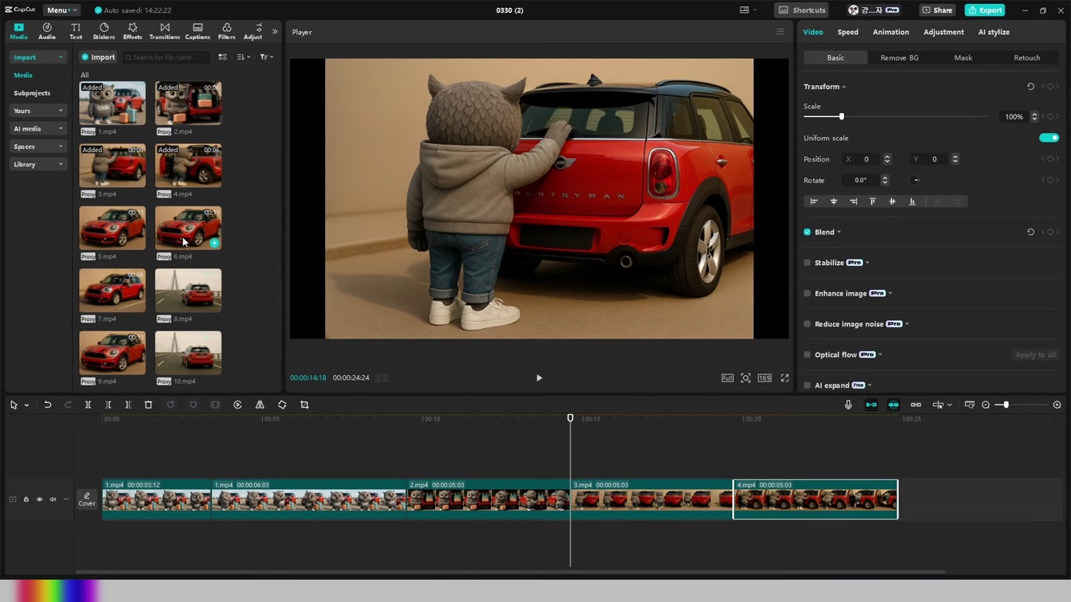1071x602 pixels.
Task: Click the Delete left split tool
Action: click(108, 405)
